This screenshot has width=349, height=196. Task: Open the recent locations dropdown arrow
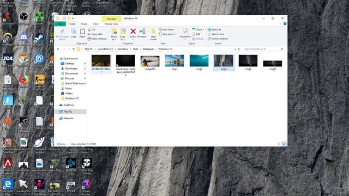69,49
